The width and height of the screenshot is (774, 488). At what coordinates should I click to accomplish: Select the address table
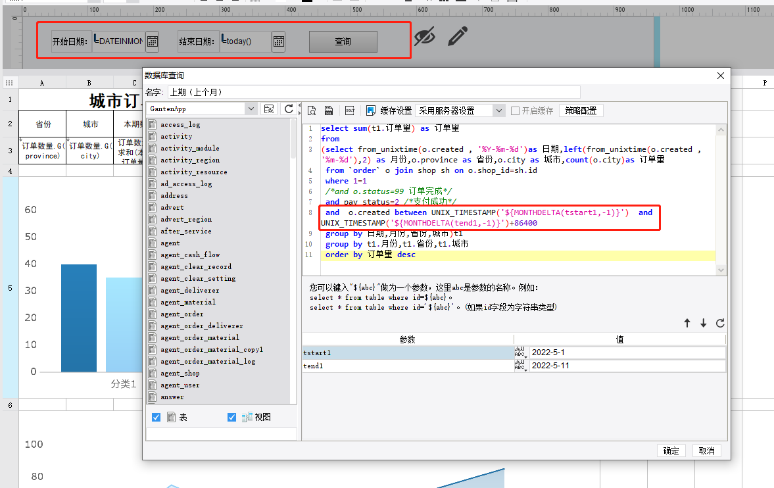(x=174, y=195)
